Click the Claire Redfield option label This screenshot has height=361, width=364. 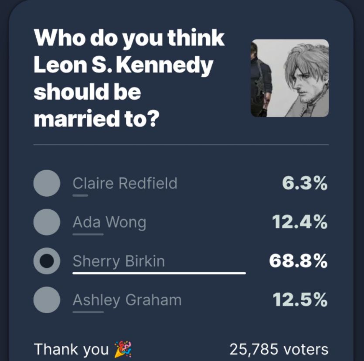[x=125, y=183]
